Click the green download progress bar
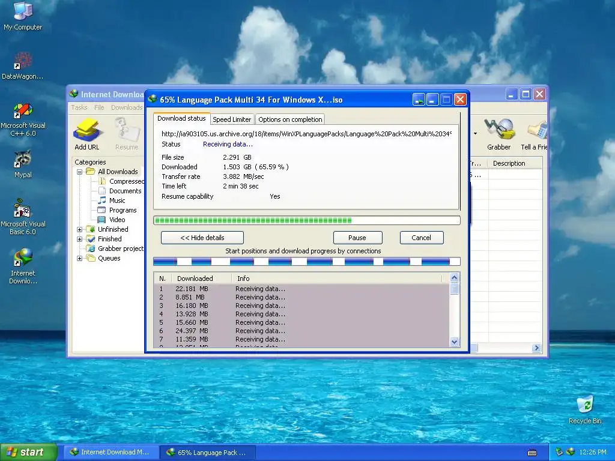This screenshot has width=615, height=461. point(307,220)
